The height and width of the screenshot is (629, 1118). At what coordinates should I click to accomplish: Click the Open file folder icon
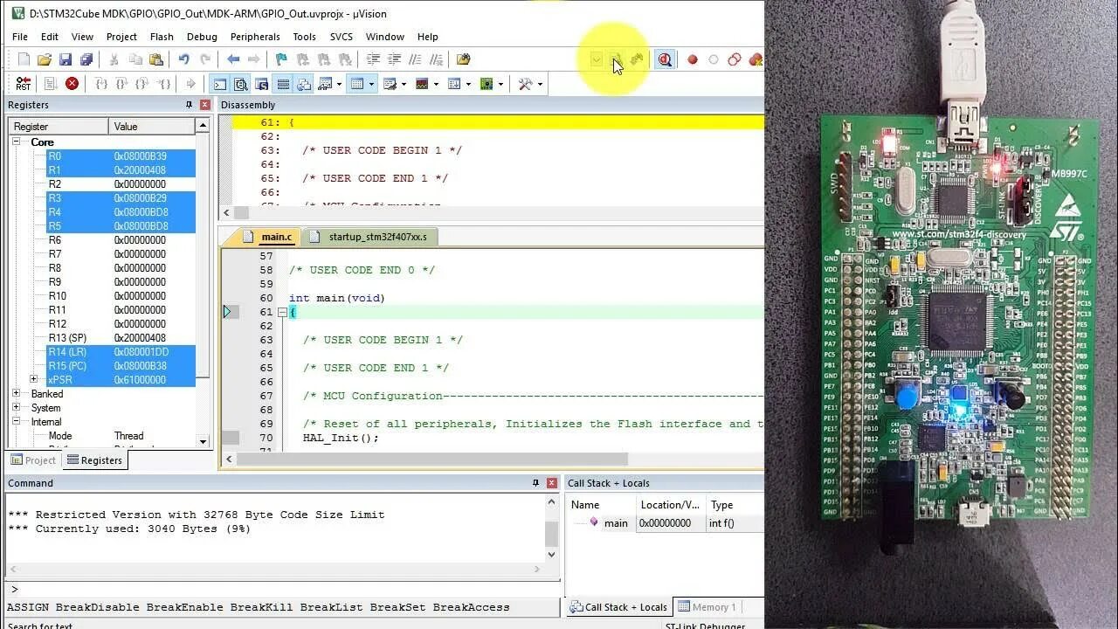click(x=45, y=59)
